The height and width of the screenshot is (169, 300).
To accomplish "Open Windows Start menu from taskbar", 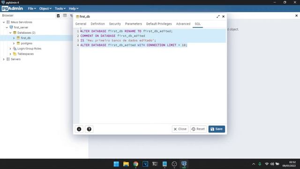I will 116,164.
